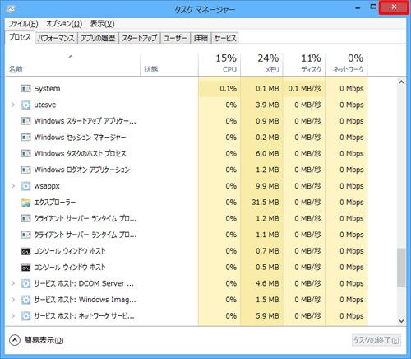Image resolution: width=411 pixels, height=359 pixels.
Task: Click the scrollbar up arrow
Action: click(401, 82)
